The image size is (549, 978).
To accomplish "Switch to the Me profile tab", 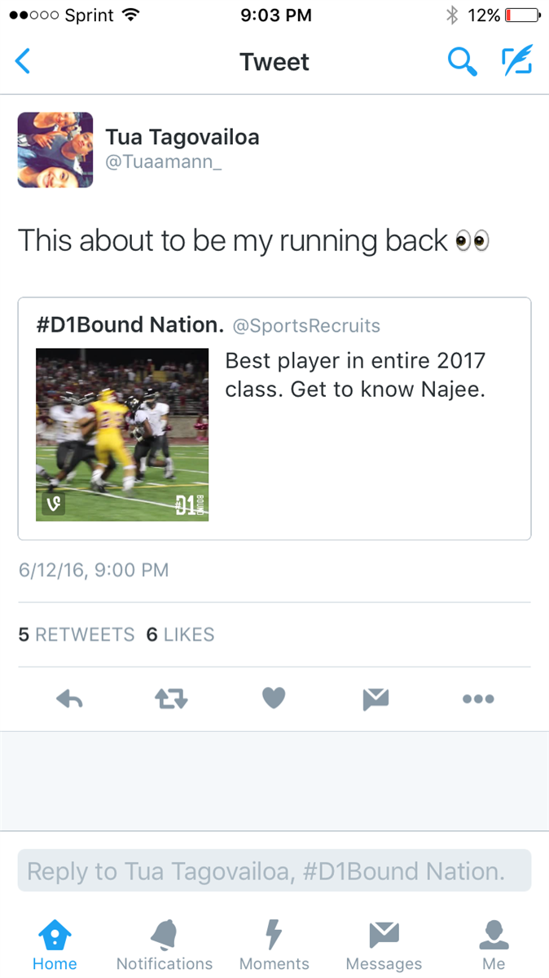I will (x=494, y=945).
